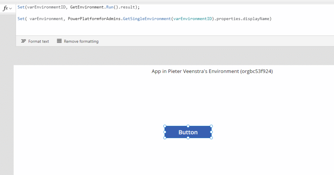Click the Remove formatting icon

59,41
